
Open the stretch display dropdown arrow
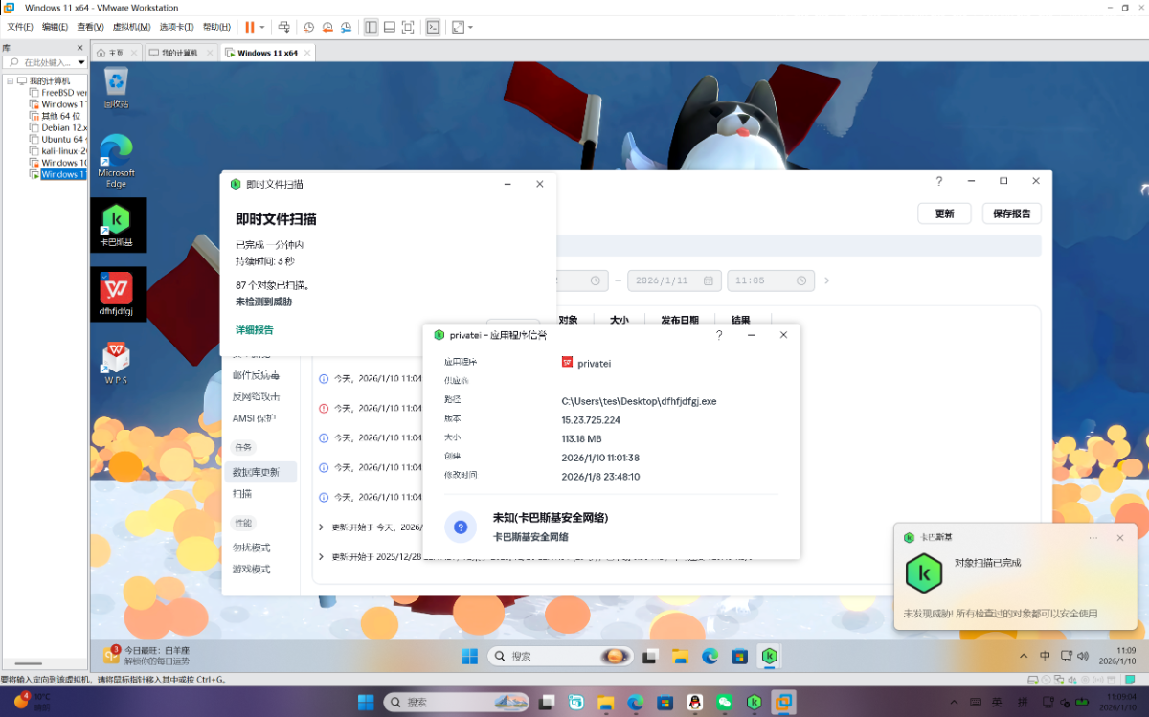click(470, 27)
